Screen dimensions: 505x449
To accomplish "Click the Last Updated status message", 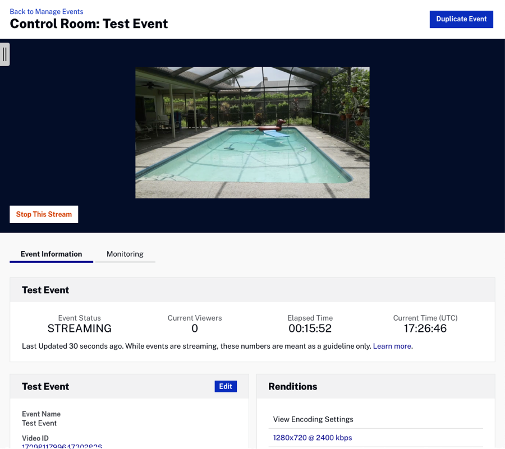I will 196,346.
